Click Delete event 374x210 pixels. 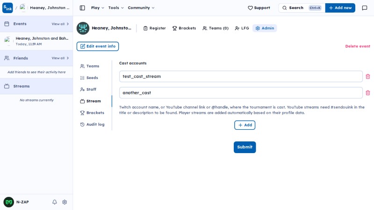click(x=358, y=46)
